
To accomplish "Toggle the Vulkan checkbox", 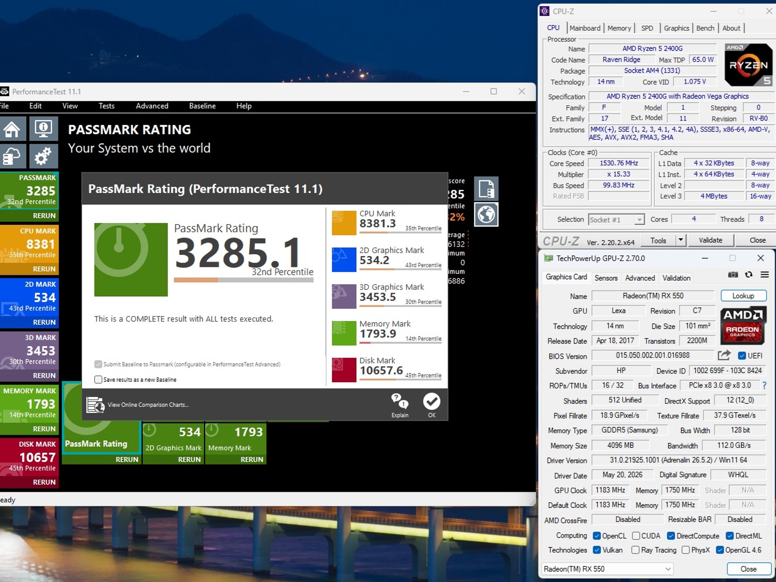I will click(x=597, y=550).
